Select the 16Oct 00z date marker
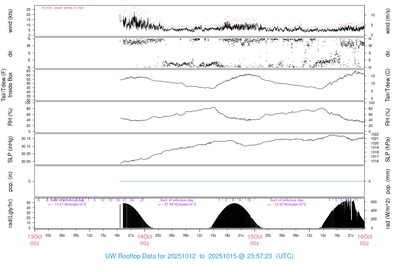 pos(364,240)
